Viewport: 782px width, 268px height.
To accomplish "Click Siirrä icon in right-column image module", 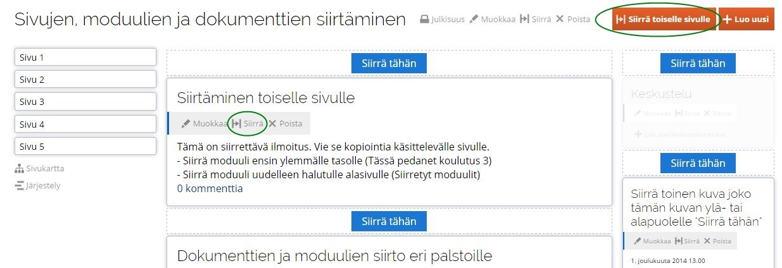I will coord(679,241).
